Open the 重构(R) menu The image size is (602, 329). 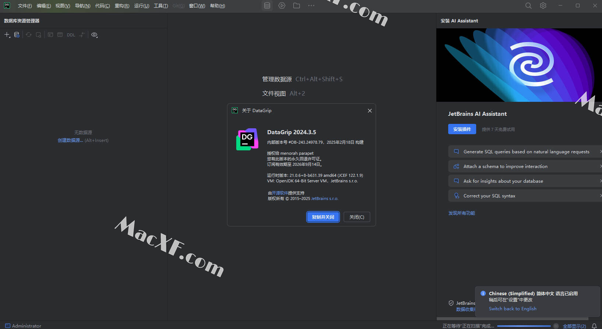tap(122, 6)
